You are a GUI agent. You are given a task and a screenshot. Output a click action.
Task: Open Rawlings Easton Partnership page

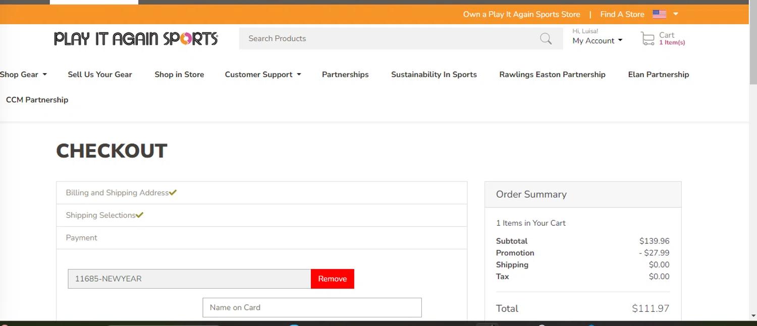tap(552, 75)
